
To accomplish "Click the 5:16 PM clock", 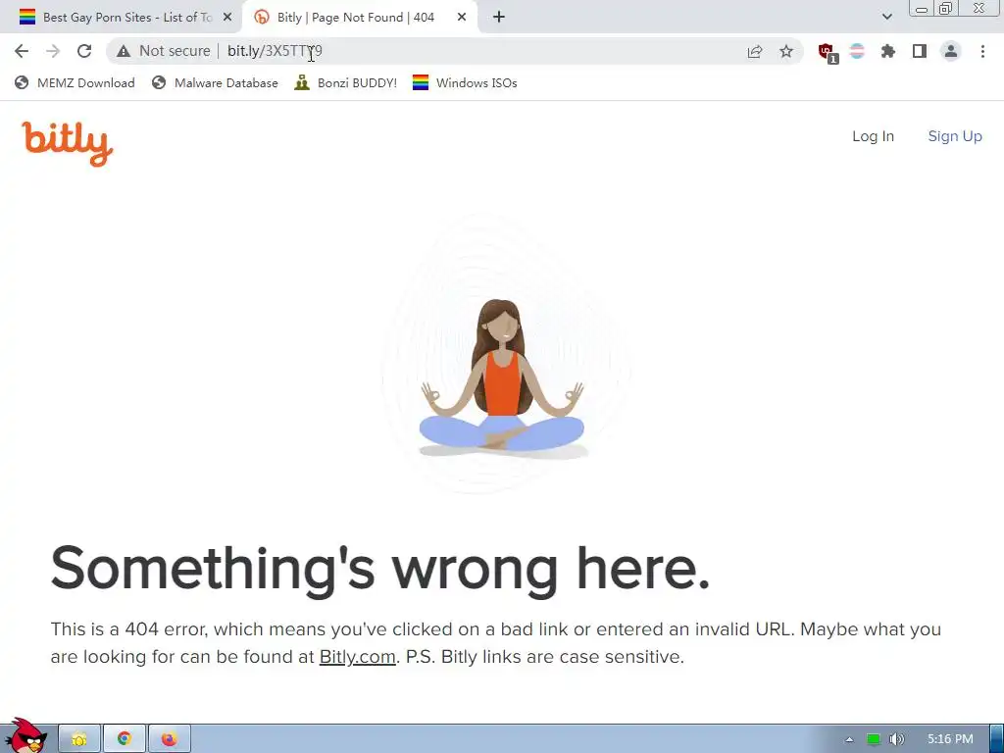I will point(950,739).
